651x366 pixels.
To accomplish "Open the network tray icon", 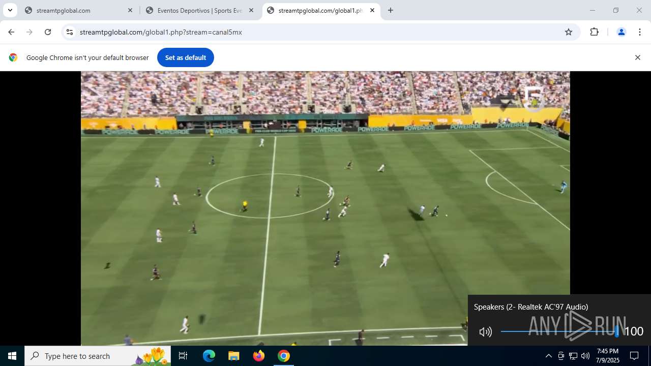I will [x=573, y=356].
